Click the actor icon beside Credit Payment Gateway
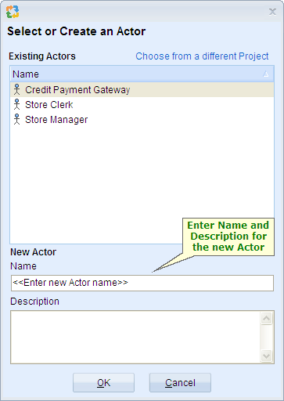 [x=17, y=89]
